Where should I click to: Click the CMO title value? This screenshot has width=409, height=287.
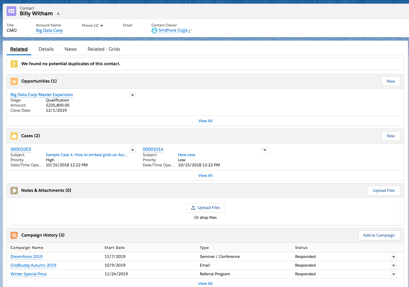click(12, 30)
